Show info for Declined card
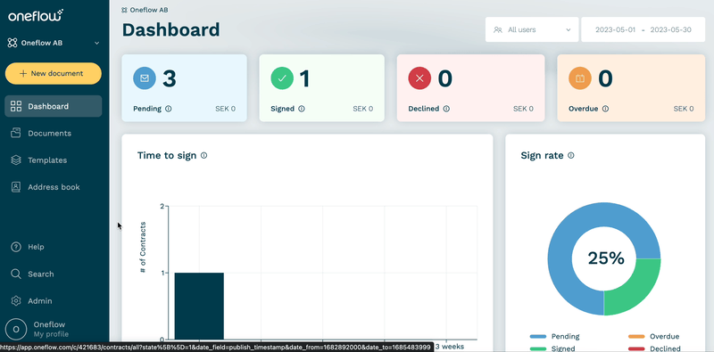The image size is (714, 352). point(446,109)
